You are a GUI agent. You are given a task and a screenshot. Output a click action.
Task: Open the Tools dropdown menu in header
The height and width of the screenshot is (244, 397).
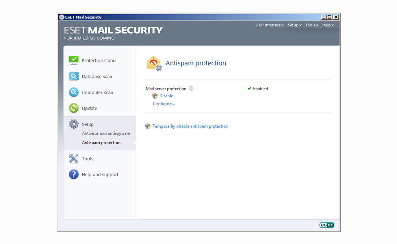pos(312,25)
